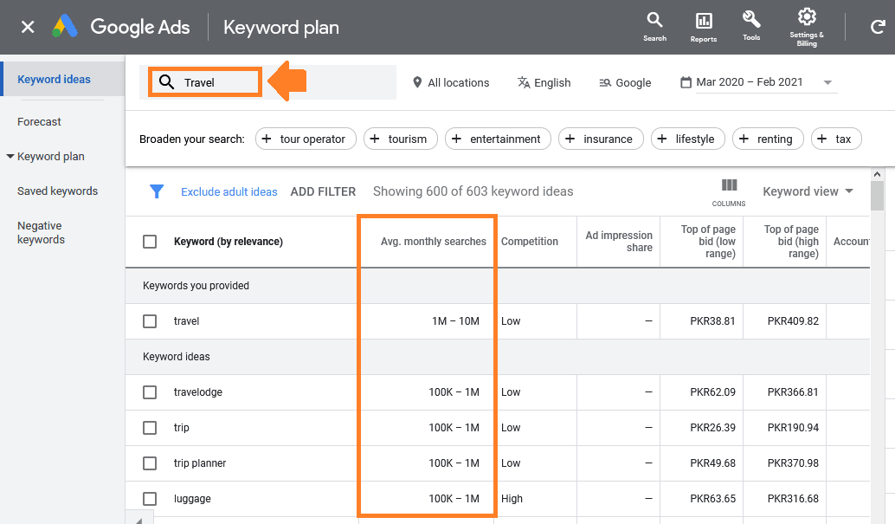Viewport: 895px width, 524px height.
Task: Click the filter funnel icon
Action: [157, 191]
